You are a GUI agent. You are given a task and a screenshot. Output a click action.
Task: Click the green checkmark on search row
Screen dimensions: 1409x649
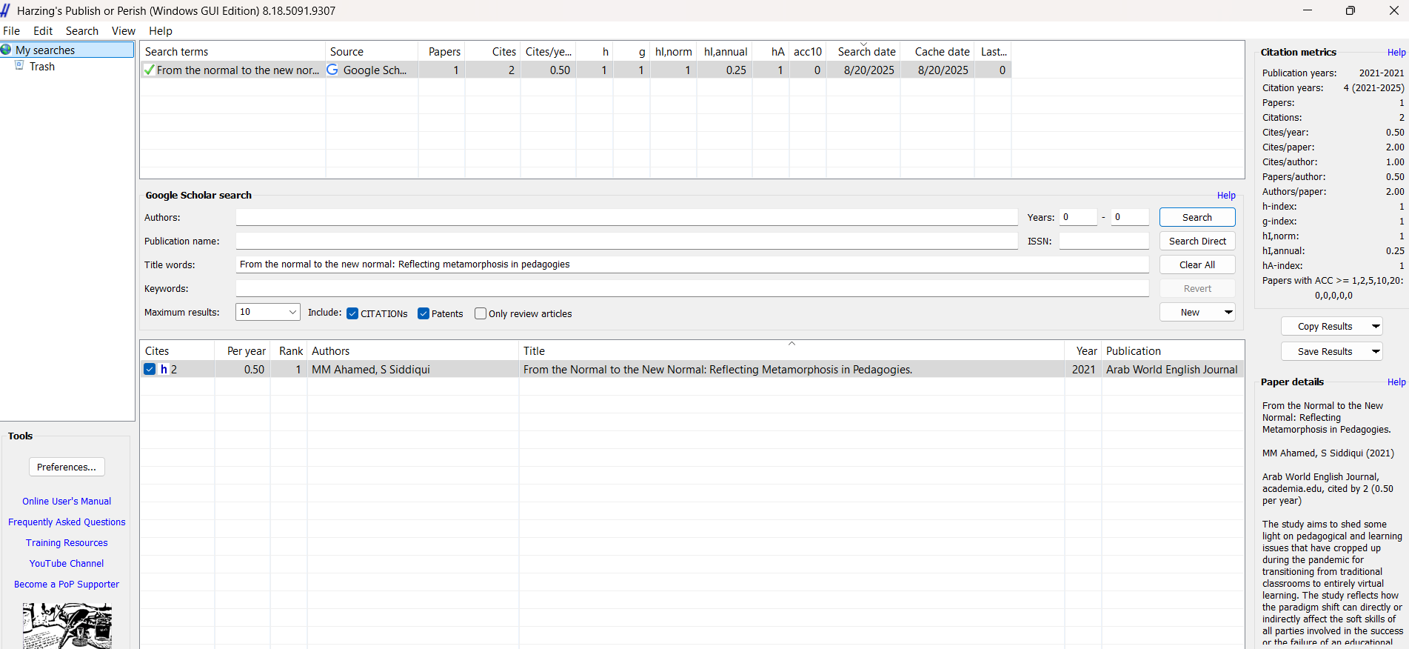click(x=150, y=70)
